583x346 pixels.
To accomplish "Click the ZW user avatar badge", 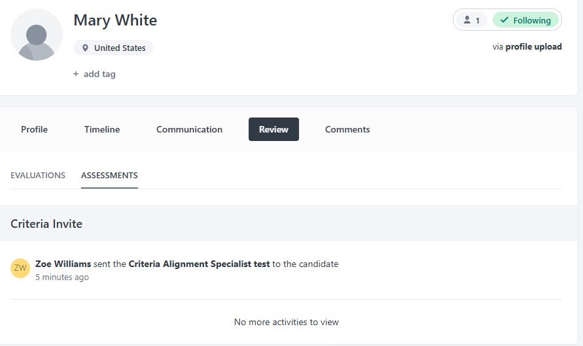I will pyautogui.click(x=20, y=268).
